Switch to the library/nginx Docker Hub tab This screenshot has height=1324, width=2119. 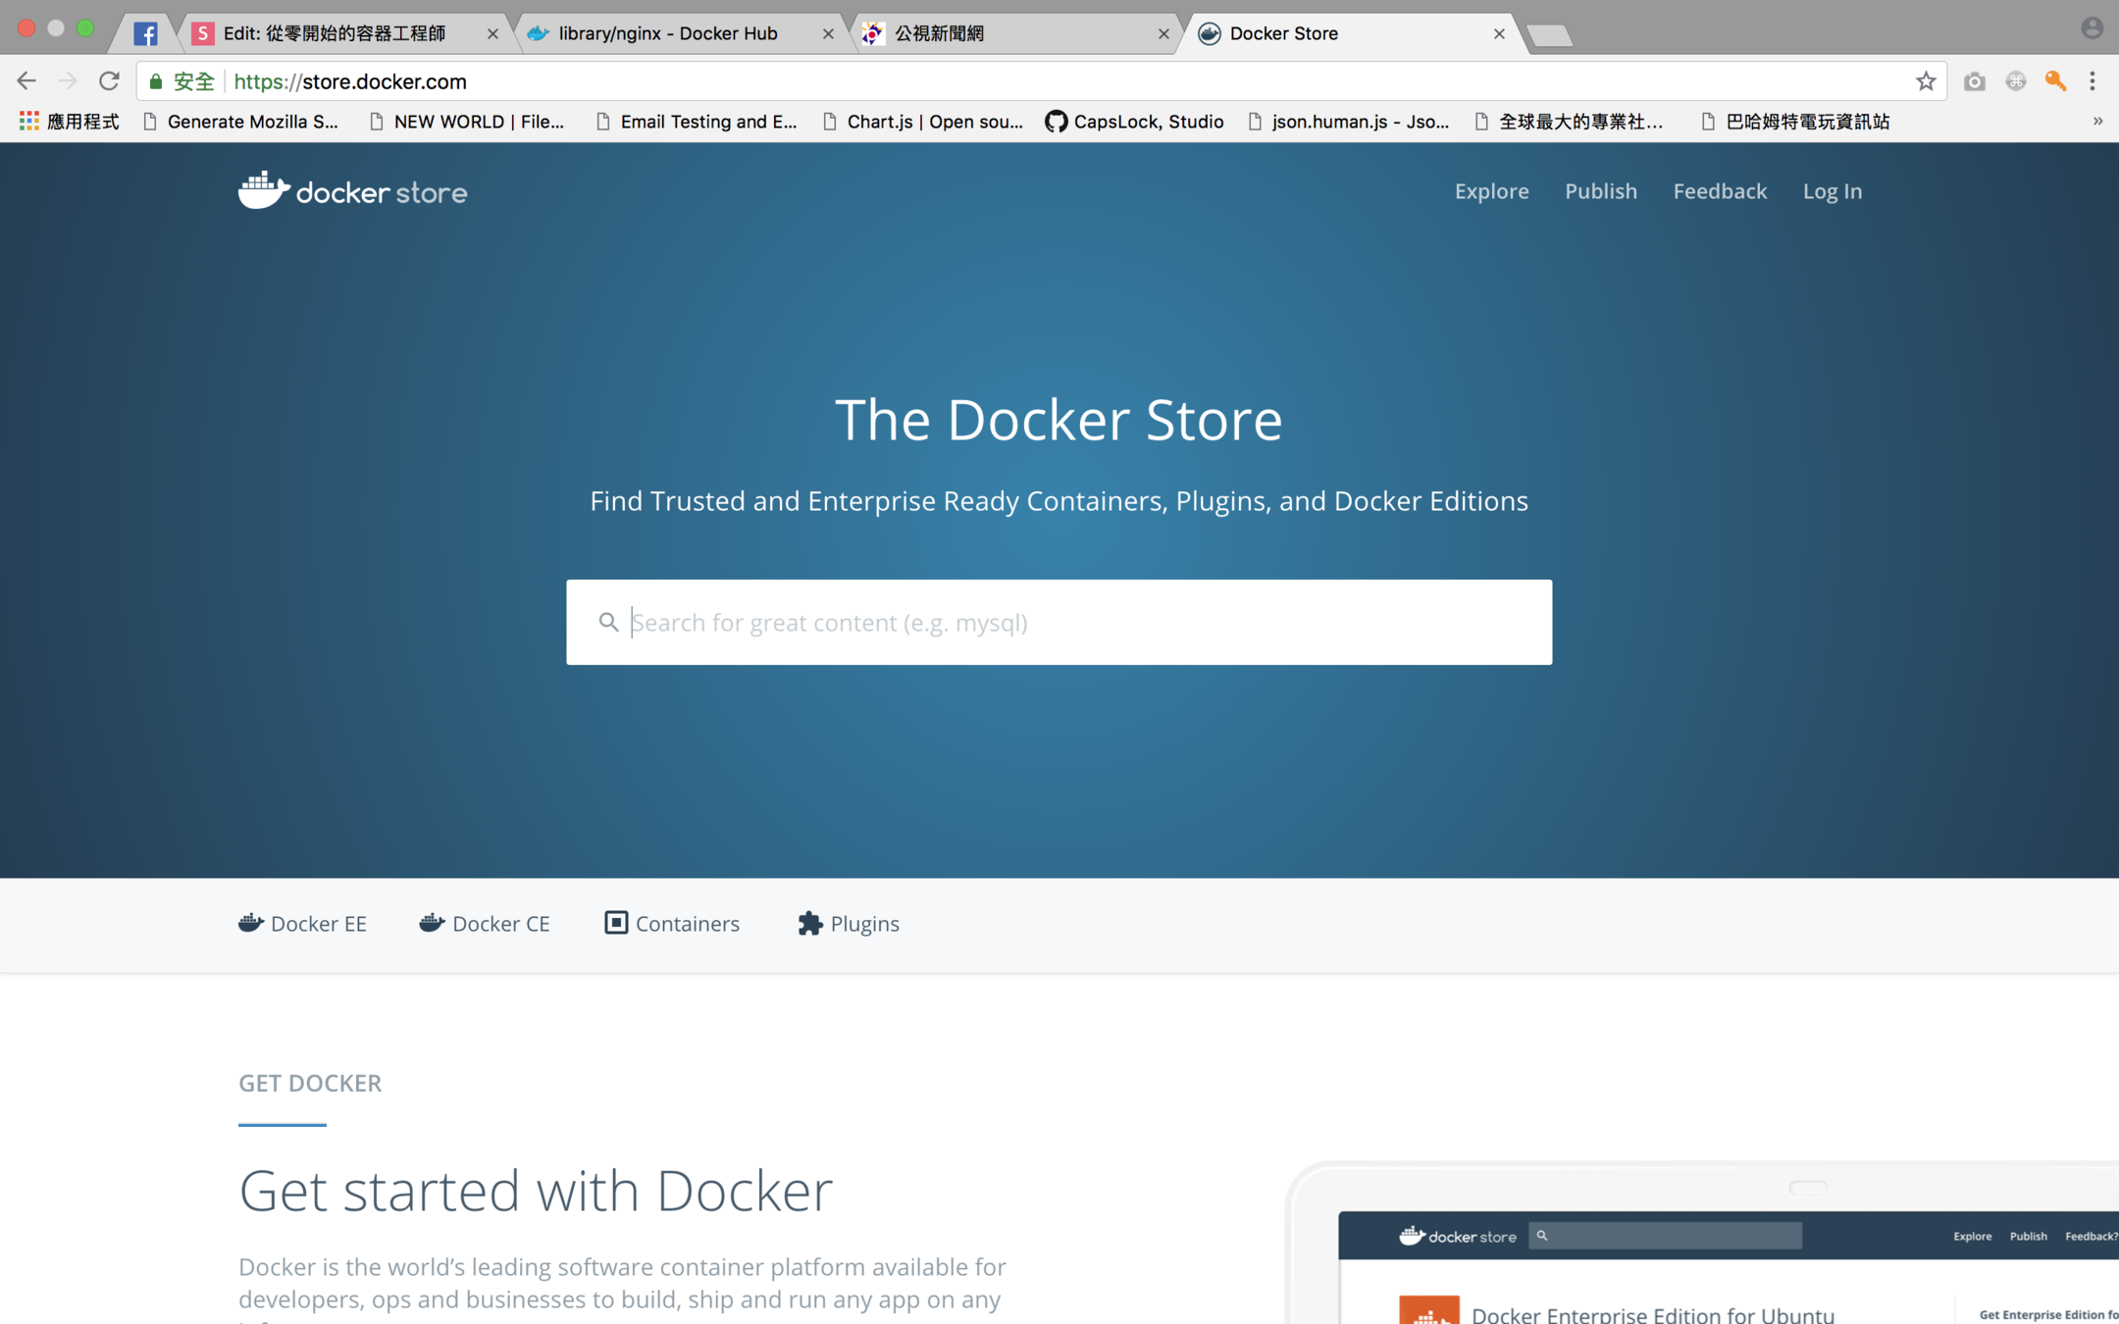(x=667, y=33)
